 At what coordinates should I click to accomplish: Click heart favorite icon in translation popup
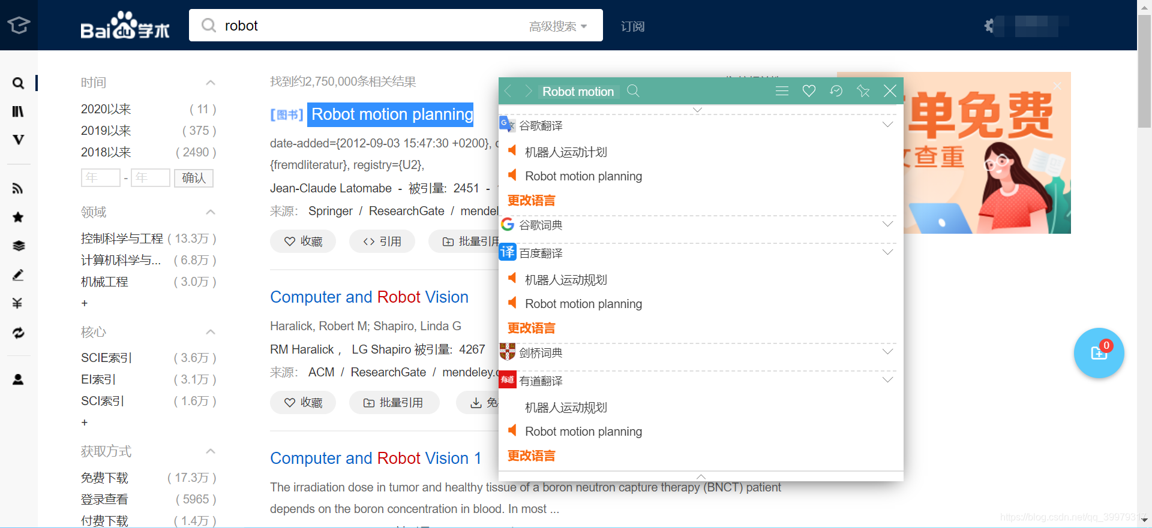tap(809, 91)
